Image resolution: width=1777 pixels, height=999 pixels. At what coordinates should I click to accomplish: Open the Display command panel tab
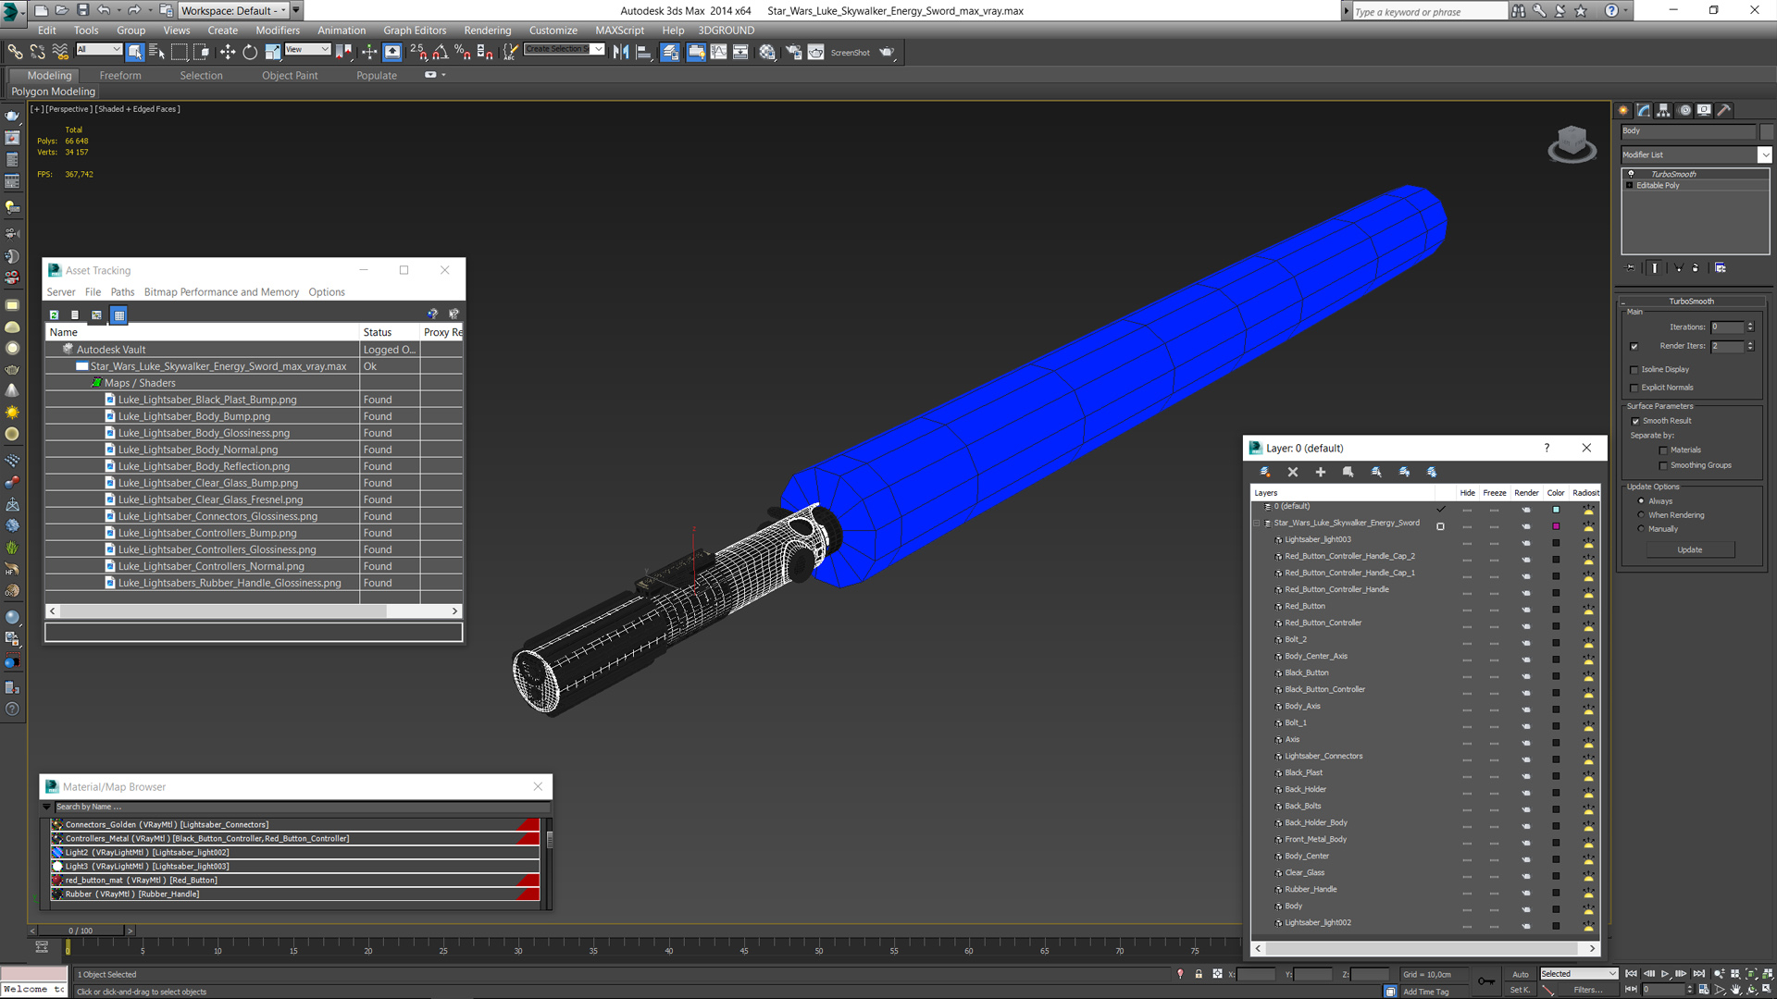[1704, 110]
